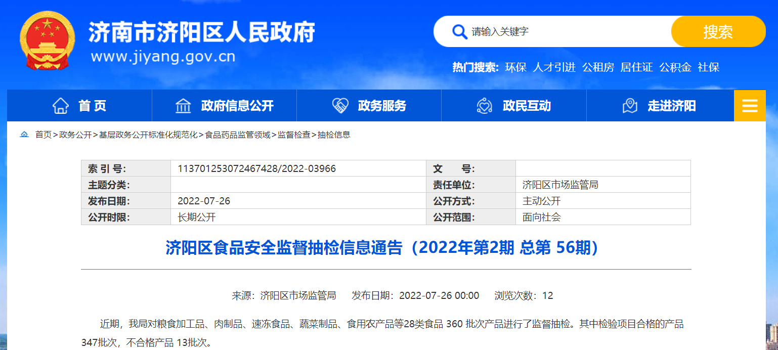Click the map pin icon beside 走进济阳

(x=630, y=106)
